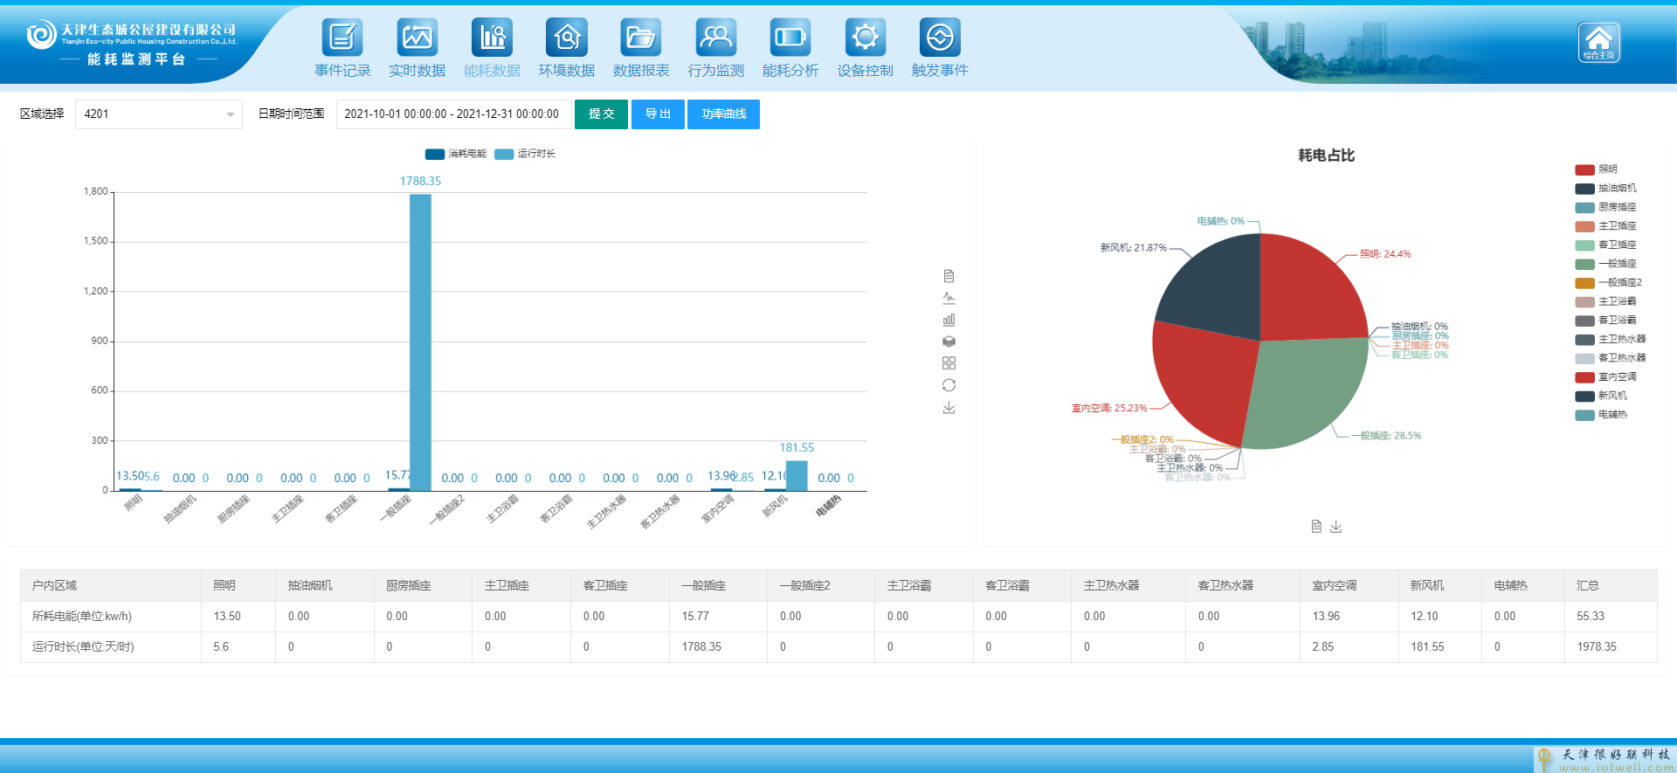Screen dimensions: 1677x773
Task: Open the date time range picker
Action: [x=452, y=114]
